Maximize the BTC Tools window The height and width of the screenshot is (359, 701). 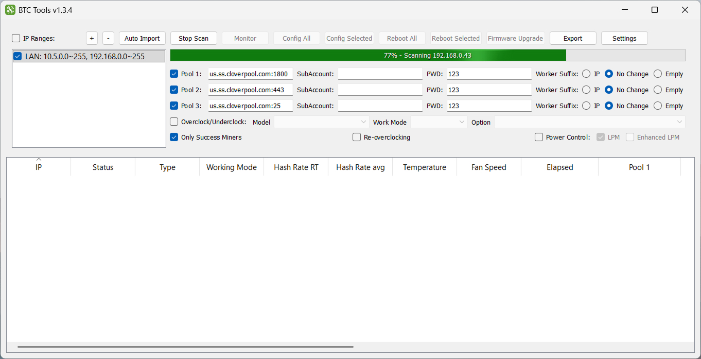point(655,10)
